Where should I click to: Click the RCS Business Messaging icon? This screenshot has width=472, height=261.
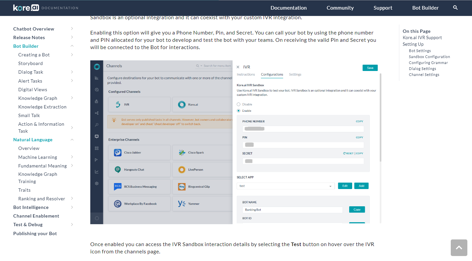pyautogui.click(x=118, y=187)
